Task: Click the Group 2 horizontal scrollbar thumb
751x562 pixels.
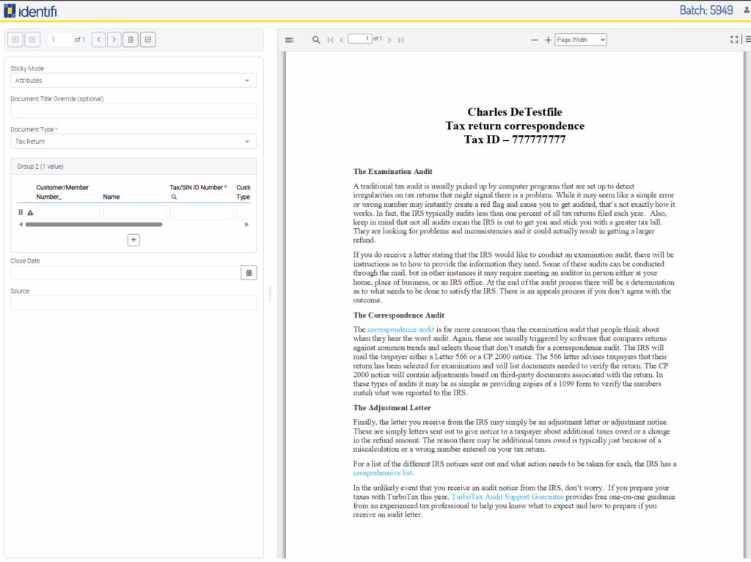Action: [x=94, y=225]
